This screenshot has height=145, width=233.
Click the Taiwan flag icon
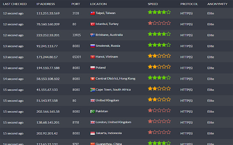[x=92, y=13]
